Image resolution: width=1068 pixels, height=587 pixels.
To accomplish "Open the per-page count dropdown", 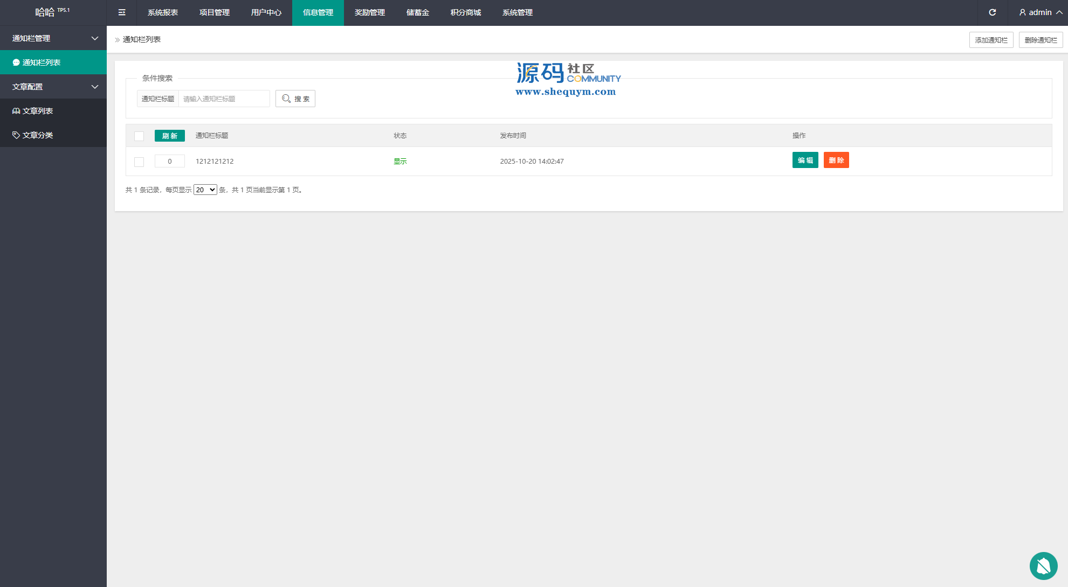I will (205, 190).
